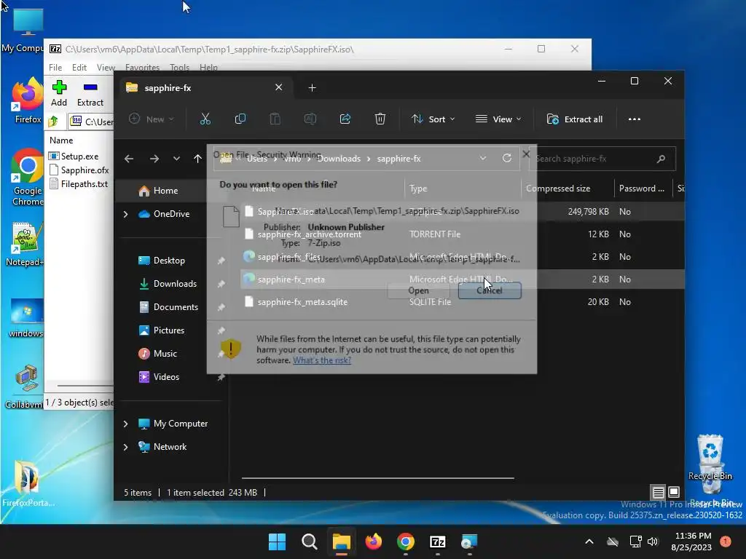
Task: Show hidden system tray icons
Action: click(x=589, y=542)
